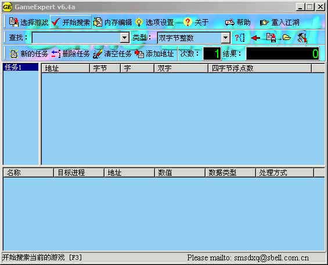328x265 pixels.
Task: Clear tasks with 清空任务 button
Action: click(112, 54)
